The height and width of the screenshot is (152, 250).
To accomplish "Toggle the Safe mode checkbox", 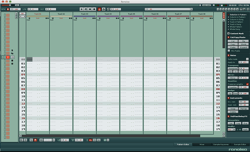I will 247,59.
